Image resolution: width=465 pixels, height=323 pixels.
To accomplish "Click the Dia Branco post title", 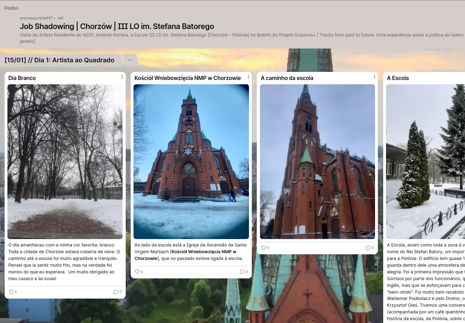I will point(22,78).
